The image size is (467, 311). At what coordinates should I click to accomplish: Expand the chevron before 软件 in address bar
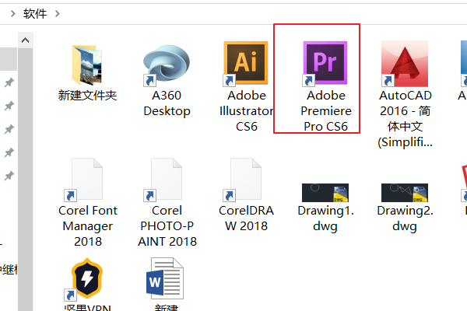(12, 14)
